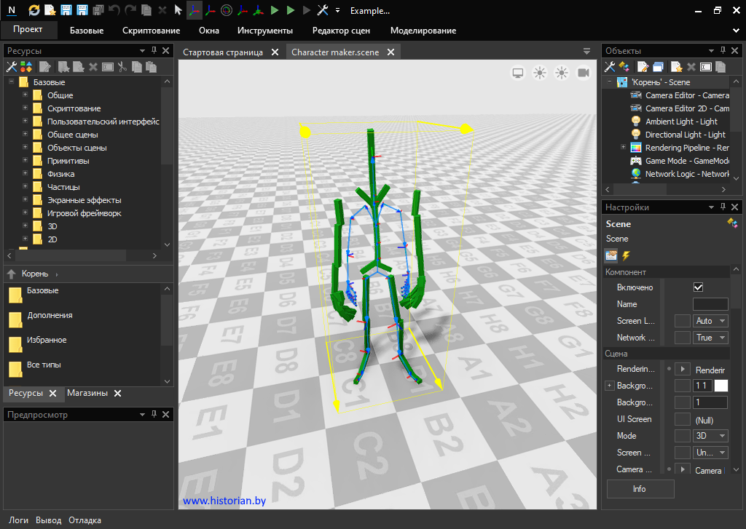
Task: Click the white Background color swatch
Action: click(721, 386)
